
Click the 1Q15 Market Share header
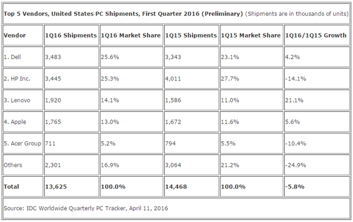[x=251, y=35]
